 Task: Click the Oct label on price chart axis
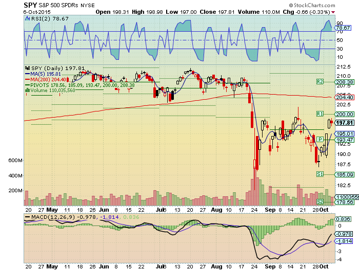point(324,210)
